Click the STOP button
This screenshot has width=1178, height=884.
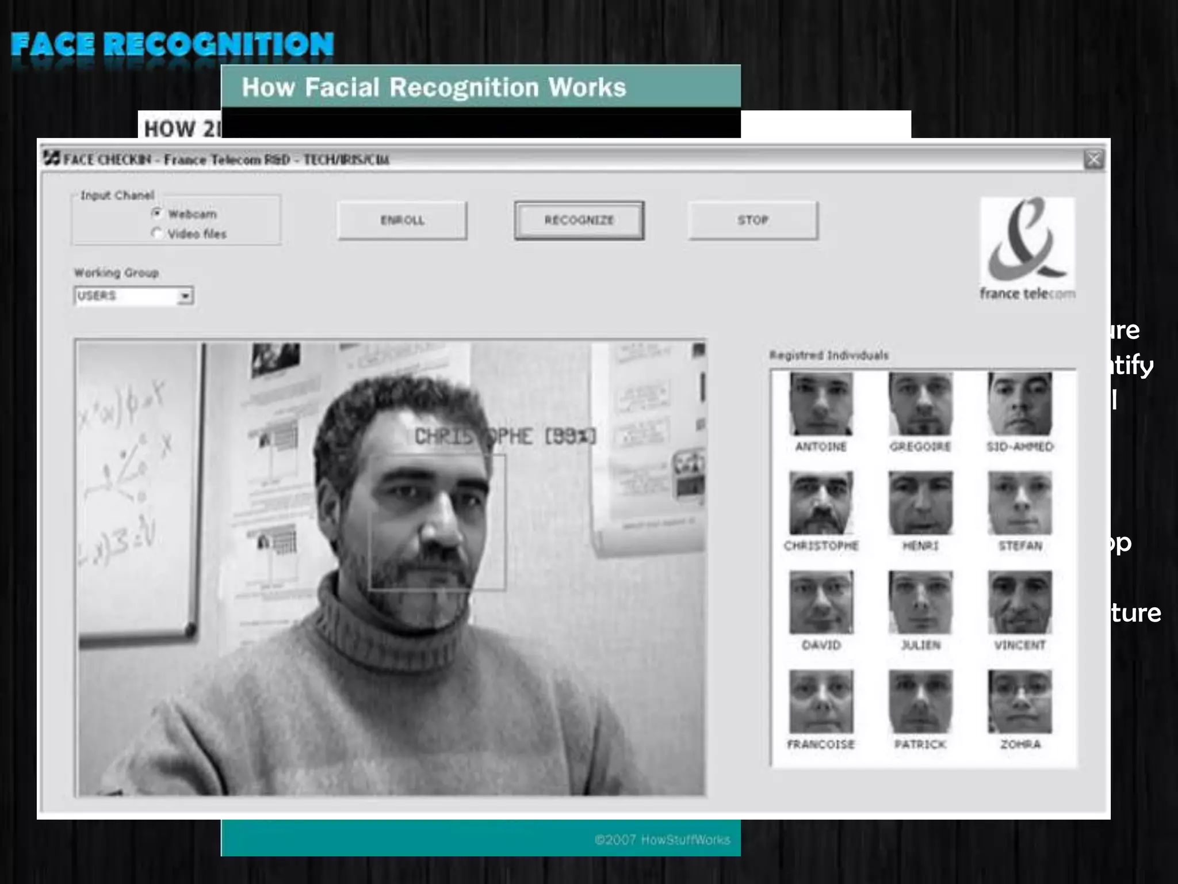coord(753,220)
